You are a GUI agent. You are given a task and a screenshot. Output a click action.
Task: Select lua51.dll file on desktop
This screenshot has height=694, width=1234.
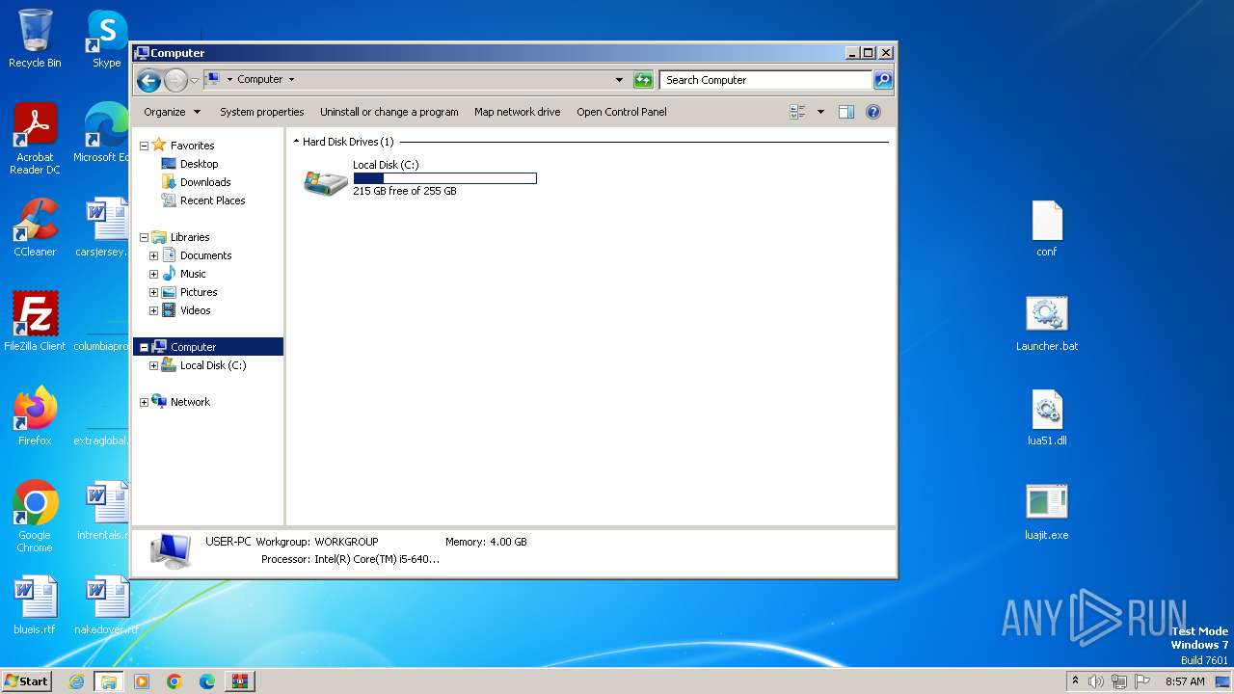pyautogui.click(x=1047, y=417)
